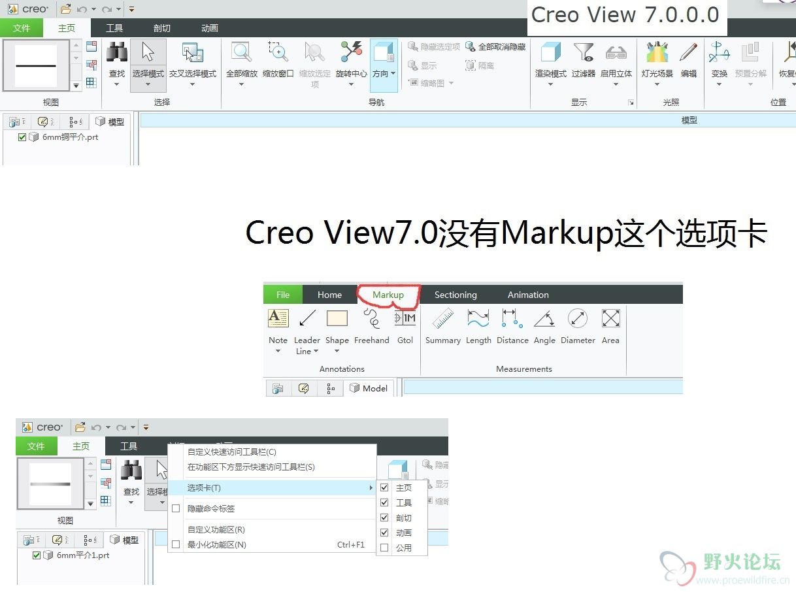The width and height of the screenshot is (796, 592).
Task: Click the Find binoculars icon in the top window
Action: (117, 52)
